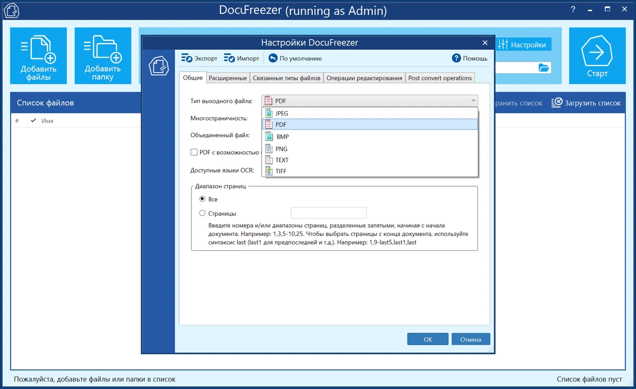This screenshot has width=636, height=389.
Task: Click the 'Имя' column header
Action: click(x=47, y=121)
